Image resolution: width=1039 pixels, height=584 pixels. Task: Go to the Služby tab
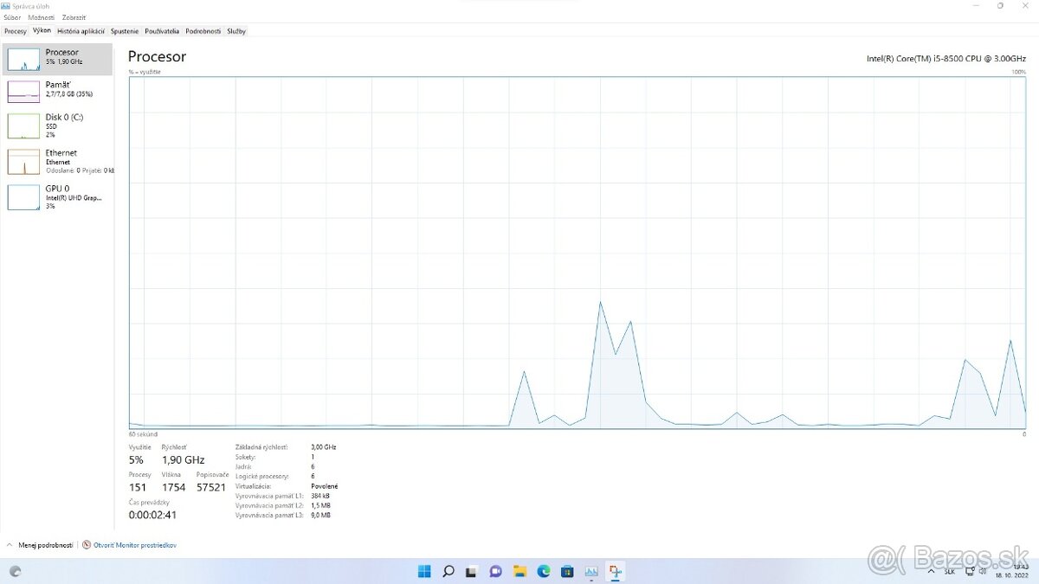[236, 31]
